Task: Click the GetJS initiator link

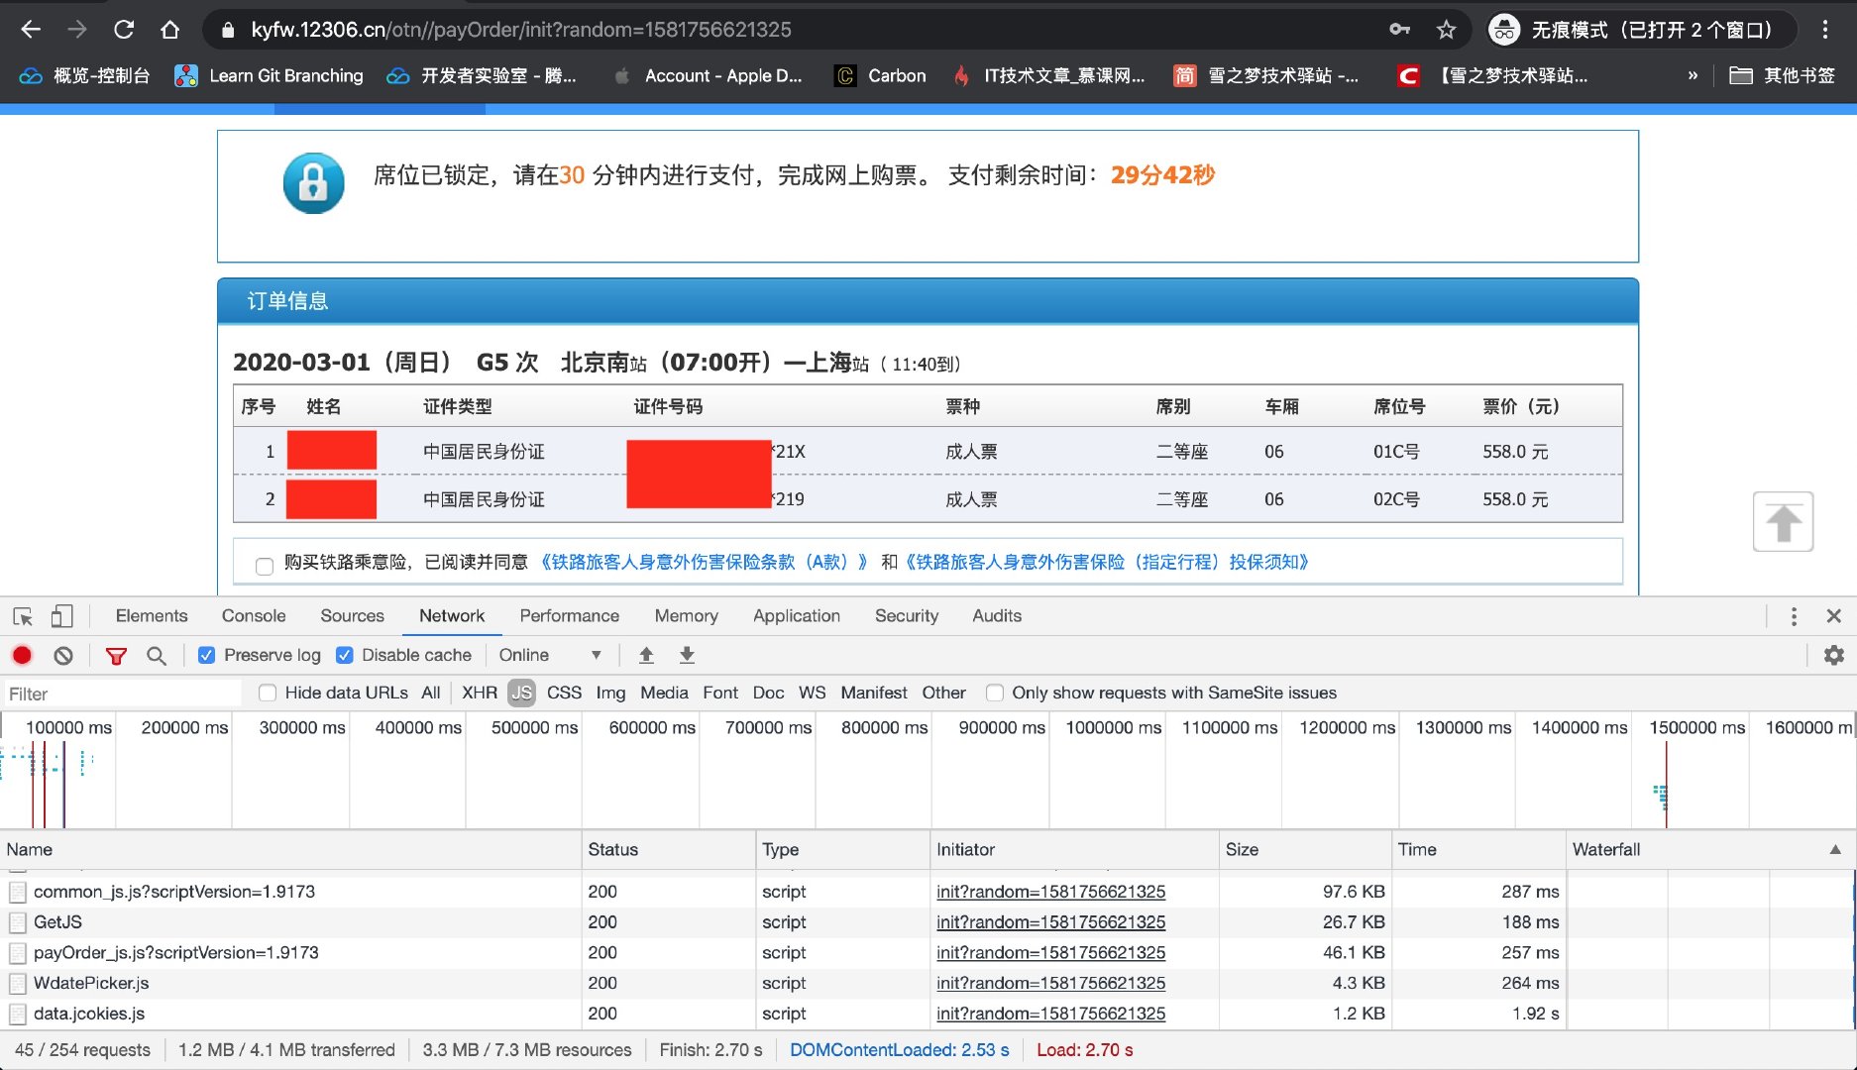Action: 1050,921
